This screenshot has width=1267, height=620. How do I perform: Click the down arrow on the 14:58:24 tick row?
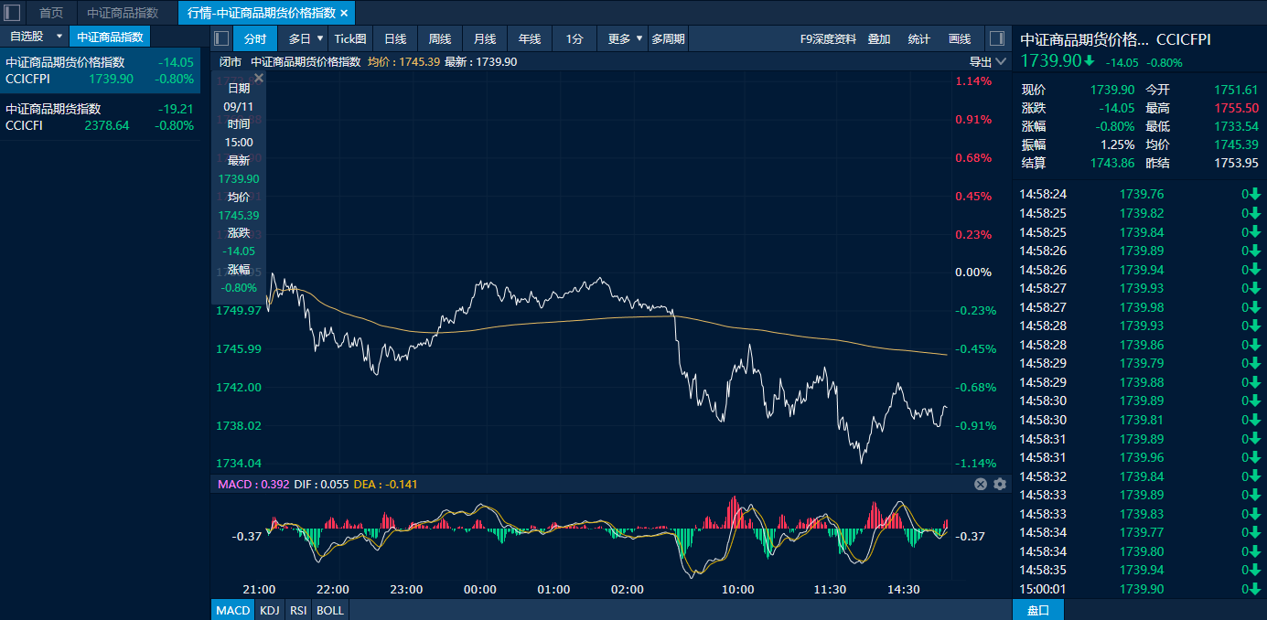click(1256, 194)
